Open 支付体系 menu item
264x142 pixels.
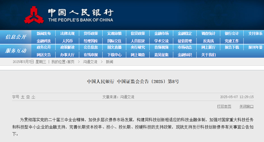pyautogui.click(x=255, y=33)
